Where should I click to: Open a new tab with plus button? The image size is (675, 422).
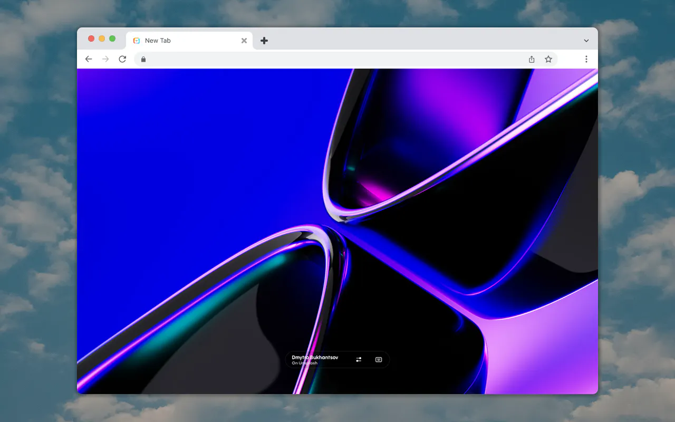point(264,41)
